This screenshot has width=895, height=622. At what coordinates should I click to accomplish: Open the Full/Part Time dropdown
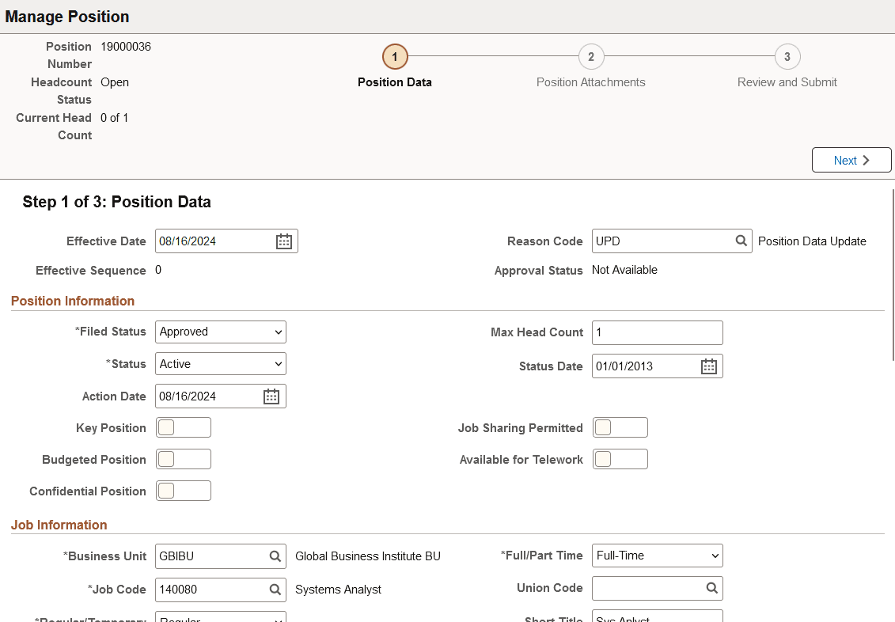coord(657,556)
